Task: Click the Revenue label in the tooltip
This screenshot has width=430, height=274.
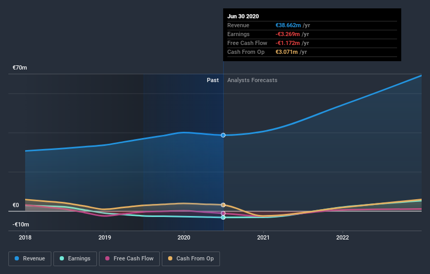Action: tap(238, 25)
